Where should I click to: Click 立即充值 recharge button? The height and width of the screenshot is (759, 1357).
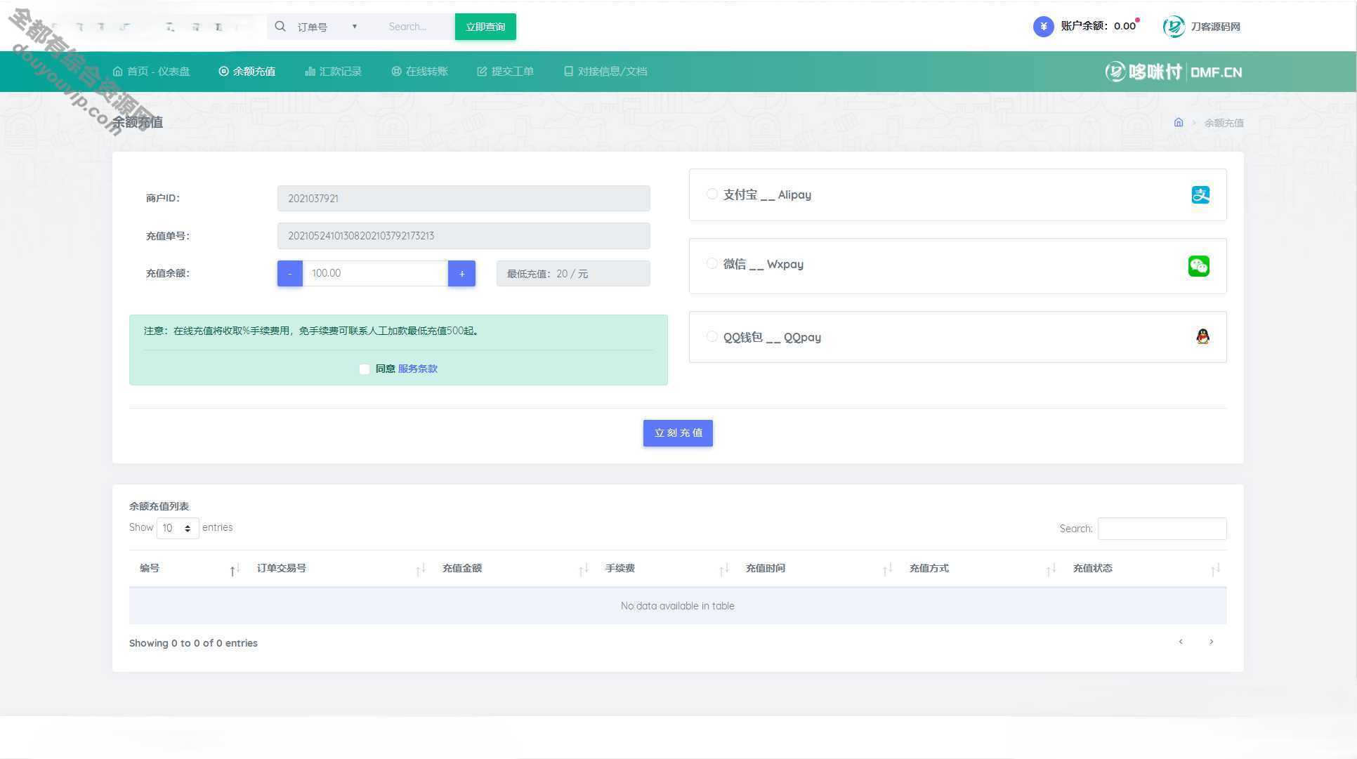[678, 432]
